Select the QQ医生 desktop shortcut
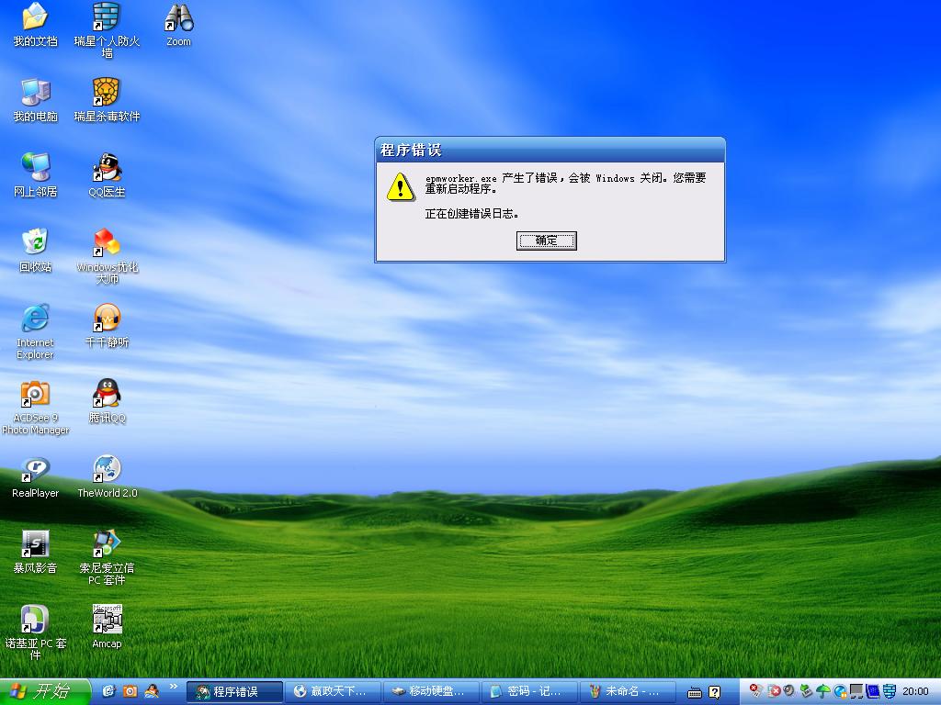The width and height of the screenshot is (941, 705). [107, 175]
